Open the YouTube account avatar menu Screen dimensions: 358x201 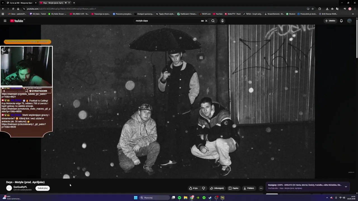coord(349,21)
